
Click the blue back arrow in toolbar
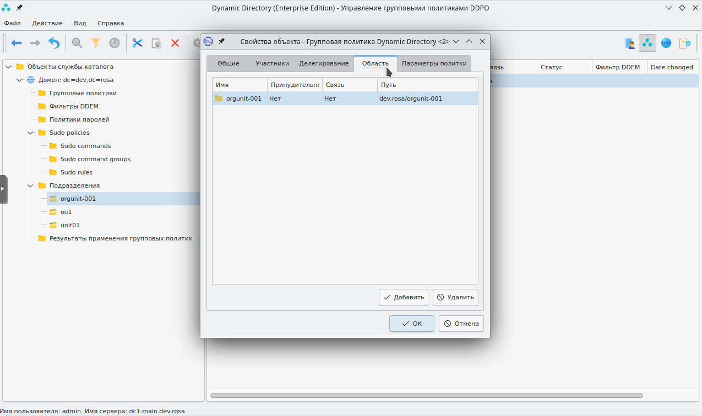pyautogui.click(x=17, y=43)
